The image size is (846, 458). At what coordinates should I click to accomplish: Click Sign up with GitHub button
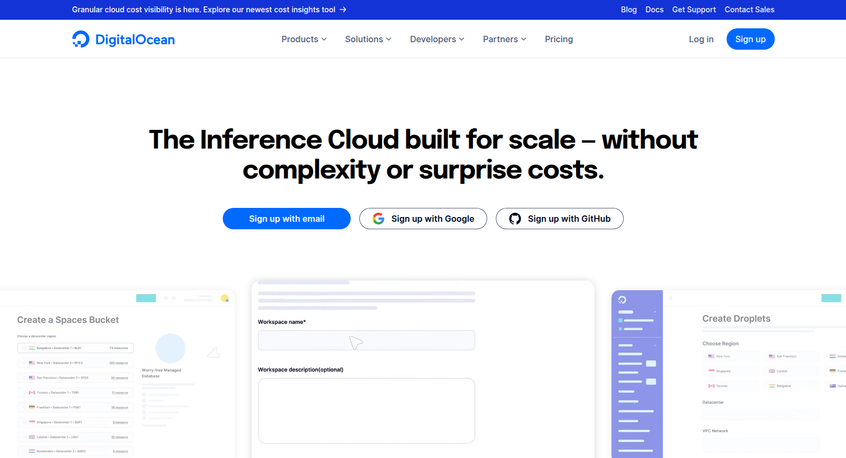pyautogui.click(x=560, y=219)
